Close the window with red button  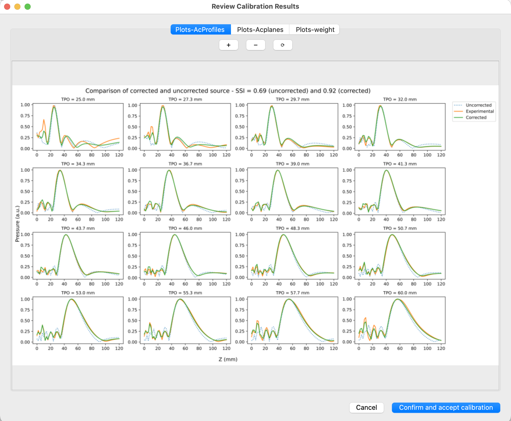point(7,7)
